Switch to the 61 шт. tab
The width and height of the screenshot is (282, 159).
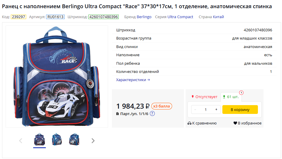tap(231, 97)
